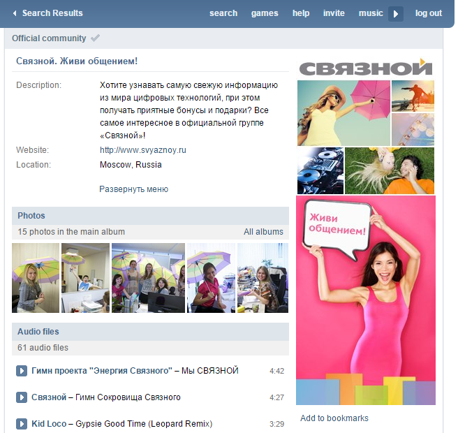Click '15 photos in the main album'

[x=71, y=232]
